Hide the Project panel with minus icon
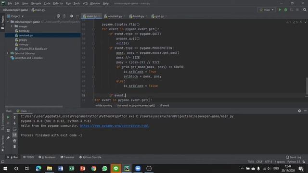Image resolution: width=308 pixels, height=173 pixels. [x=77, y=16]
